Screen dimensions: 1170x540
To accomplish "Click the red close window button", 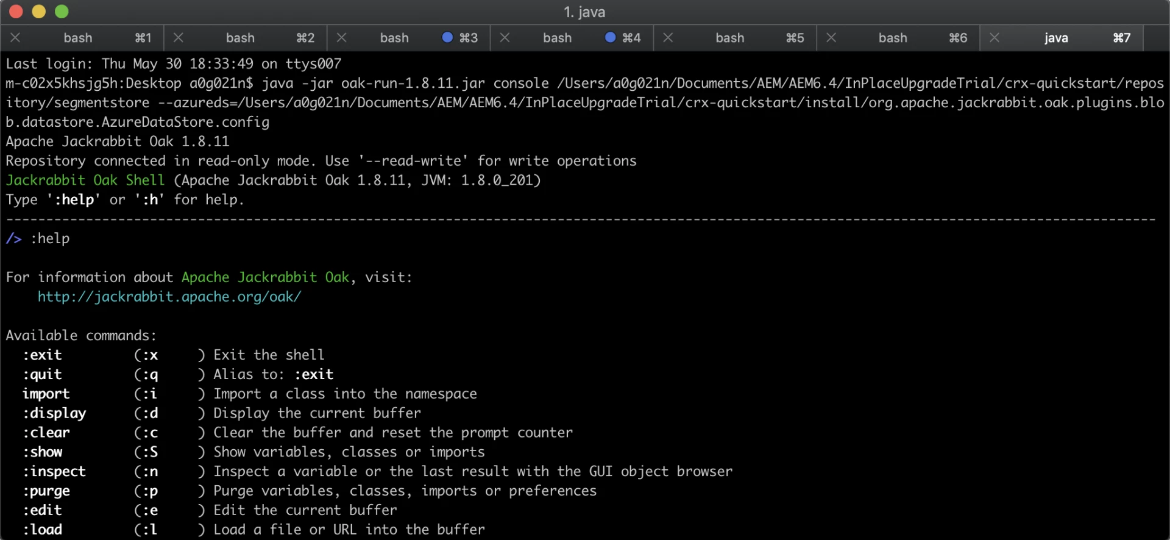I will [x=16, y=12].
